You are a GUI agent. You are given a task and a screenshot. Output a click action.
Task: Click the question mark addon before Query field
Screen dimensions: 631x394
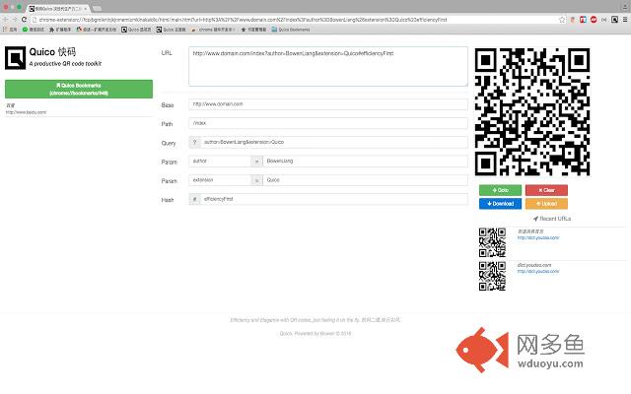pyautogui.click(x=194, y=142)
